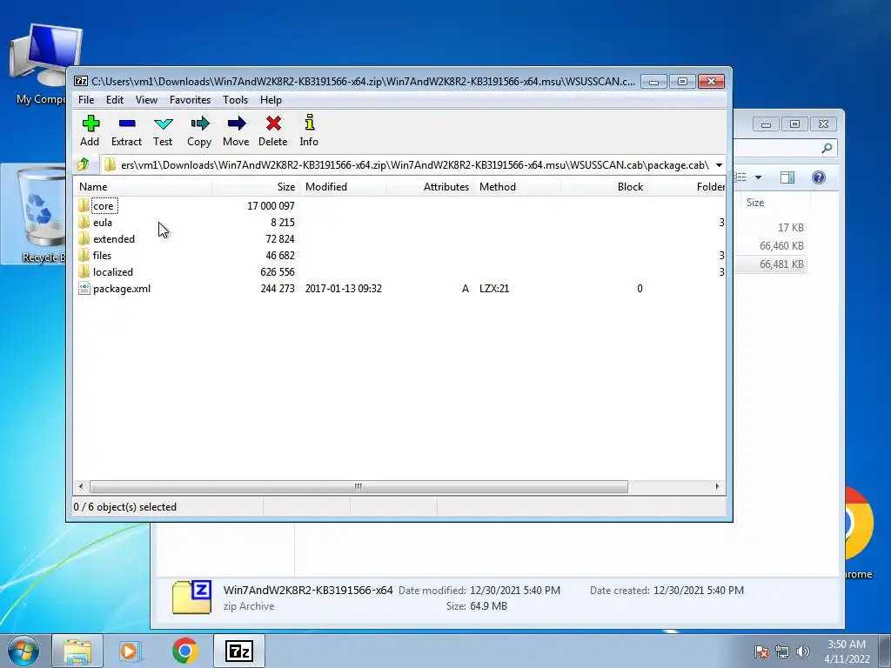Click the 7z icon in the title bar
Viewport: 891px width, 668px height.
tap(81, 81)
